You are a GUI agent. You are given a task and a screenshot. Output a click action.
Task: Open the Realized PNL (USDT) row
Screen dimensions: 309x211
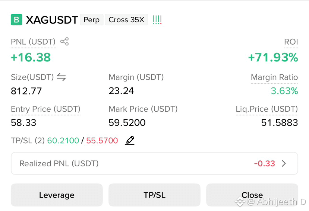click(x=154, y=163)
